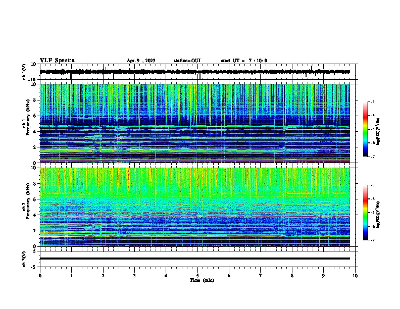This screenshot has height=309, width=400.
Task: Click time axis tick label "5"
Action: 197,276
